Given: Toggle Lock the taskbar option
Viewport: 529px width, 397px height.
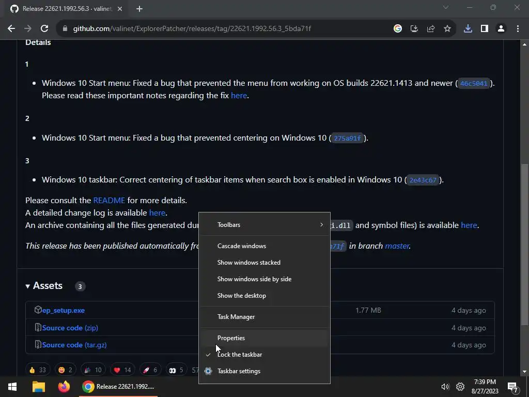Looking at the screenshot, I should tap(264, 355).
